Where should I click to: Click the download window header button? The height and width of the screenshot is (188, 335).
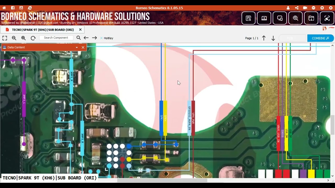click(311, 18)
